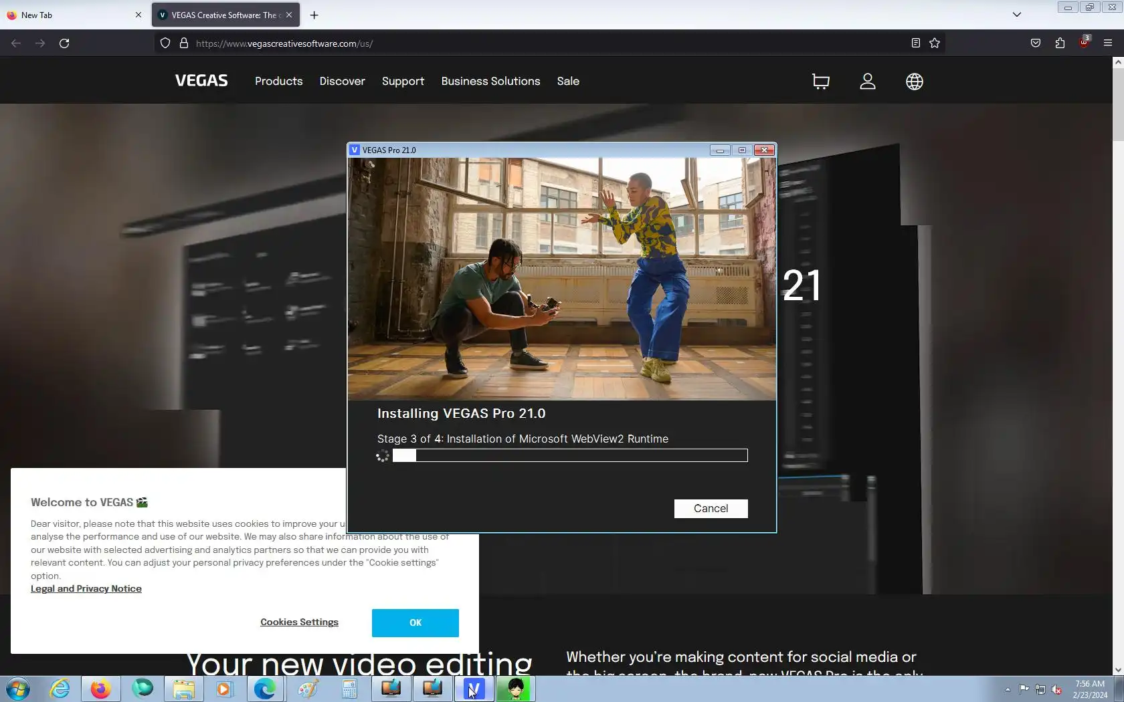1124x702 pixels.
Task: Accept cookies with the OK button
Action: point(415,622)
